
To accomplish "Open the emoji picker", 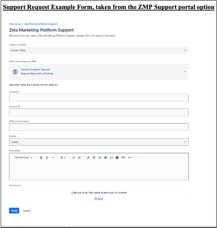I will tap(100, 158).
